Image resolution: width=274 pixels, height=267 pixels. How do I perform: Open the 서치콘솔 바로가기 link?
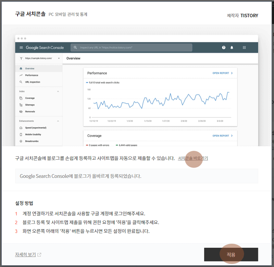193,158
